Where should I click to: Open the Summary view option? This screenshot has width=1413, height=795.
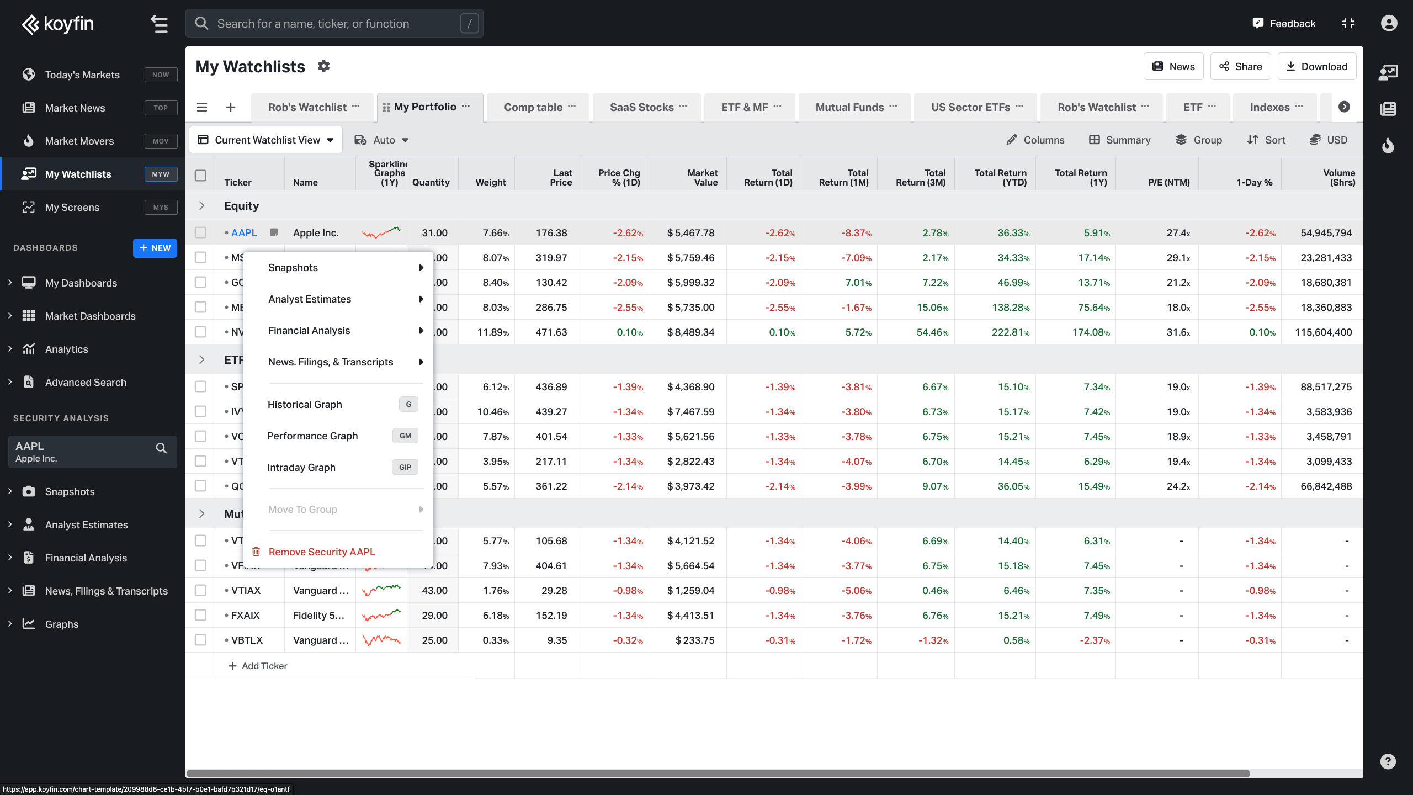[x=1120, y=140]
